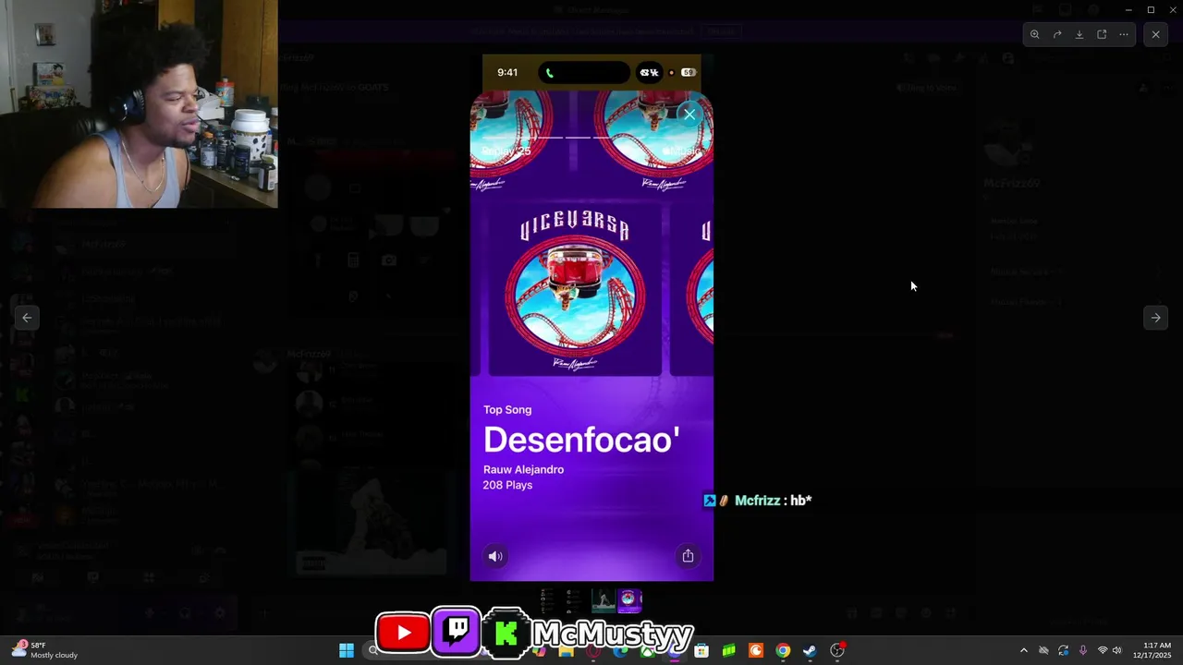The height and width of the screenshot is (665, 1183).
Task: Mute the Replay sound speaker button
Action: tap(495, 556)
